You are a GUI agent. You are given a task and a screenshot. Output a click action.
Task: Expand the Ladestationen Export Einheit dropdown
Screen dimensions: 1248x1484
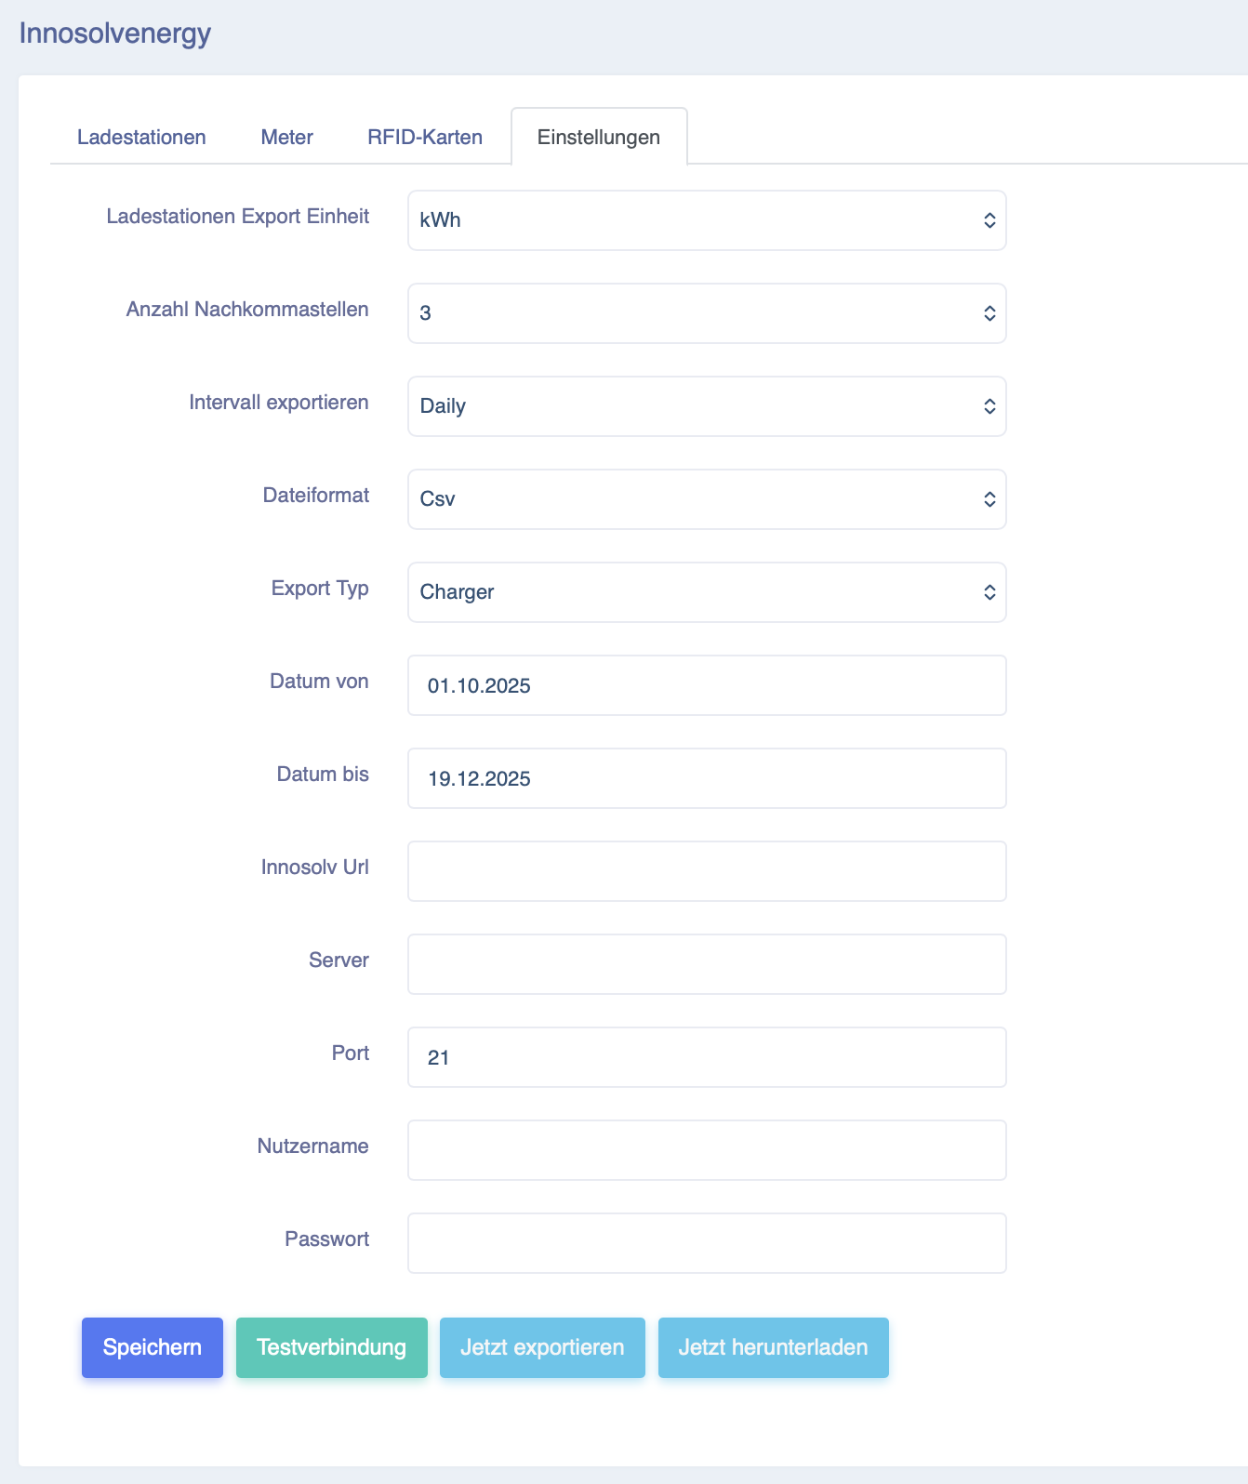tap(706, 220)
